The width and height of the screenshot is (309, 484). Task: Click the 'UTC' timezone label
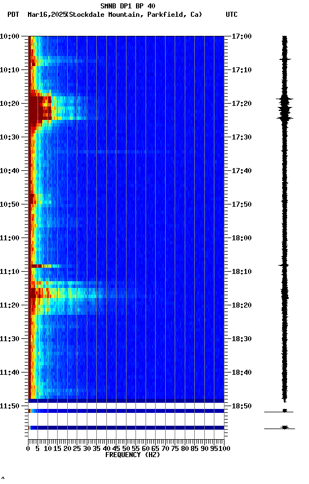click(x=232, y=15)
